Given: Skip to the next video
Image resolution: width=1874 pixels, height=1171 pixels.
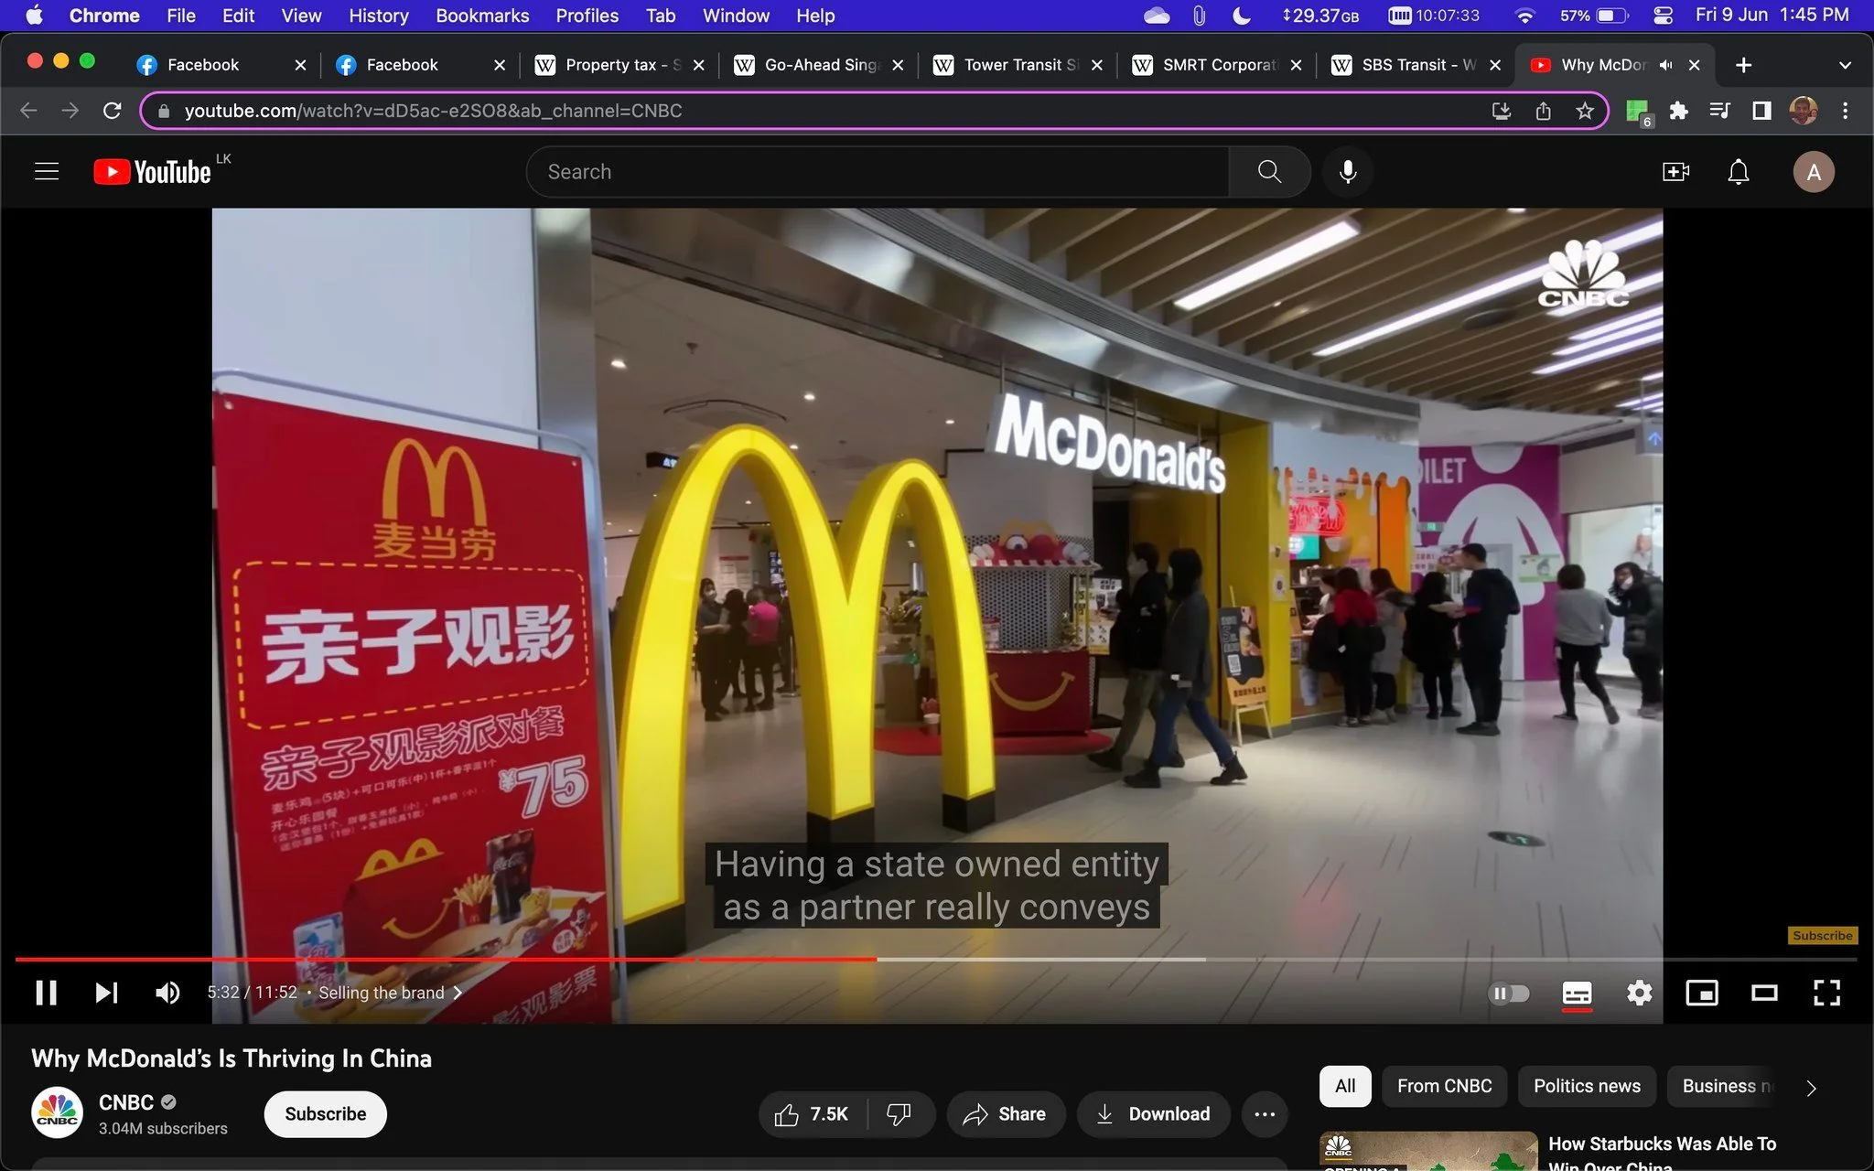Looking at the screenshot, I should [x=106, y=993].
